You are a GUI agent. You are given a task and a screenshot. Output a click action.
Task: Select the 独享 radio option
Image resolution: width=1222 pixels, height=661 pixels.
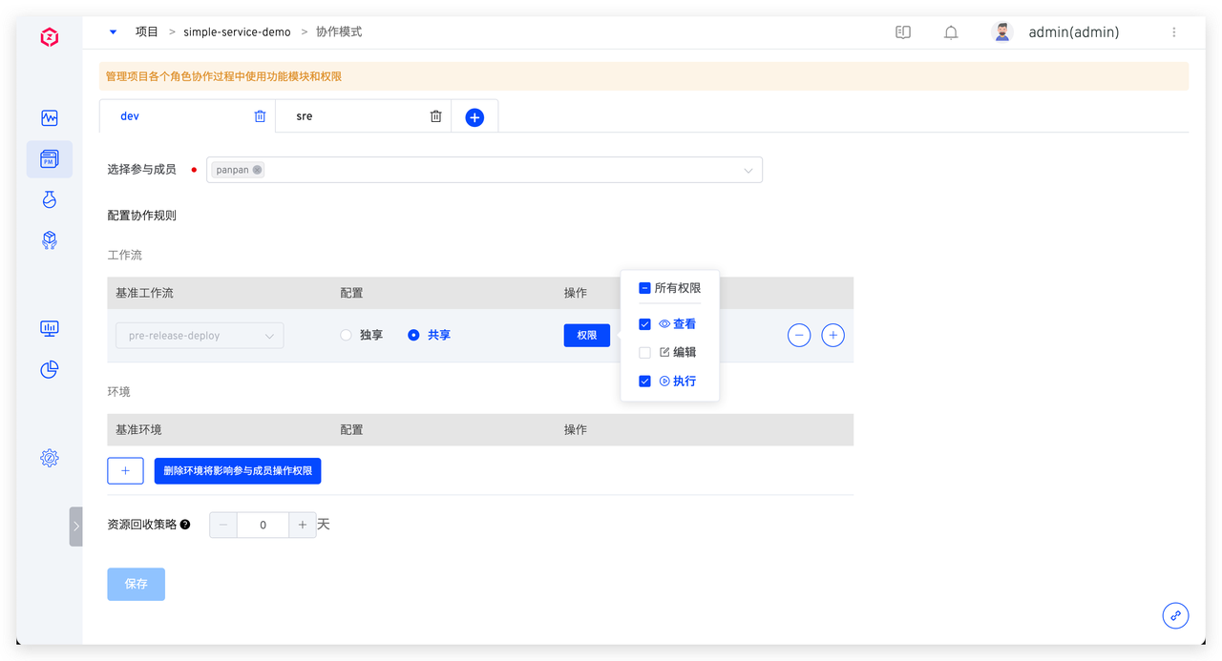pyautogui.click(x=347, y=336)
